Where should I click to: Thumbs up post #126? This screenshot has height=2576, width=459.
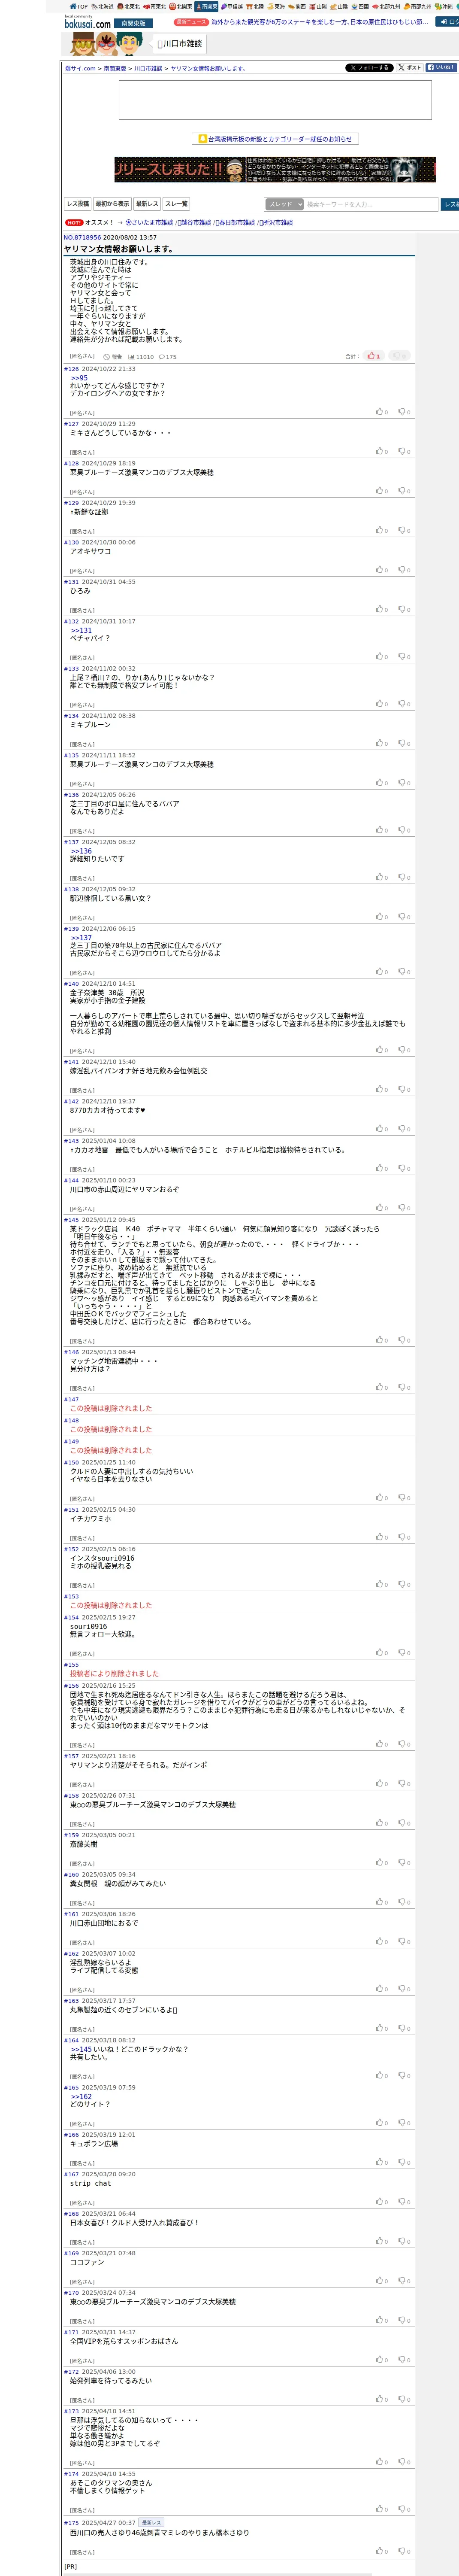pyautogui.click(x=382, y=412)
